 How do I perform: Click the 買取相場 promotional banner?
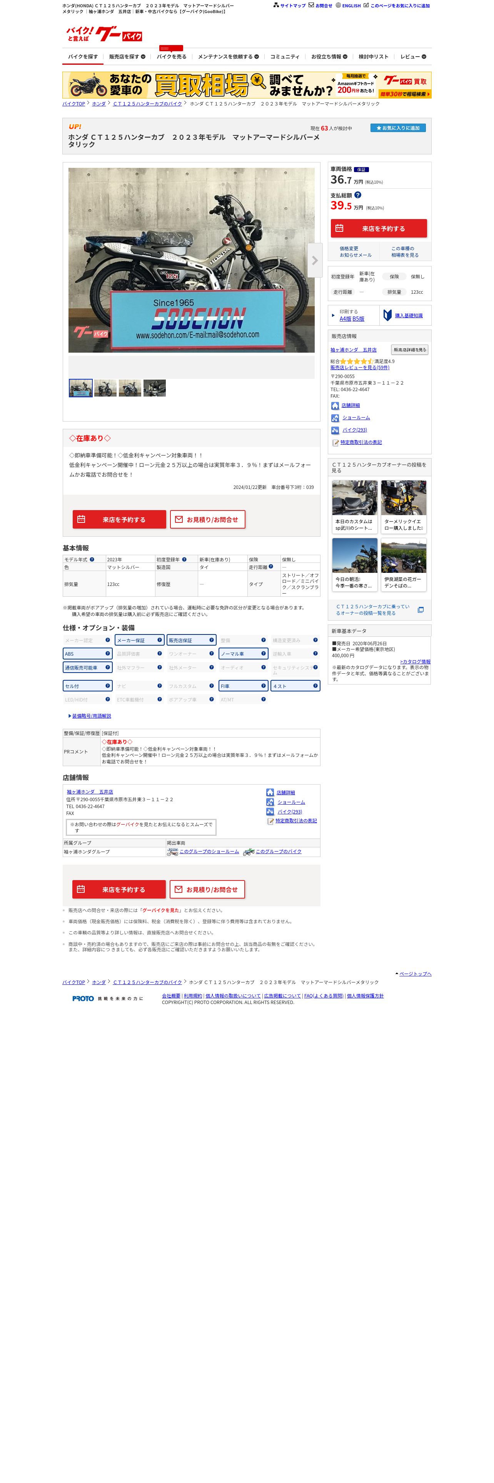pyautogui.click(x=247, y=85)
